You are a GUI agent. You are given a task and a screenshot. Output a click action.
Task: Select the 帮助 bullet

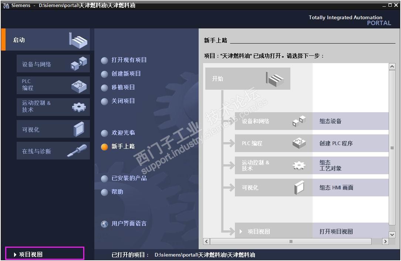pyautogui.click(x=104, y=192)
